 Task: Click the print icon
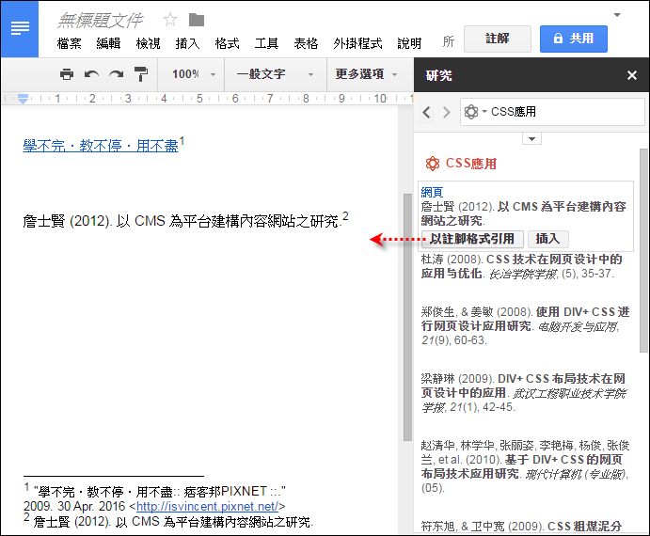point(67,74)
